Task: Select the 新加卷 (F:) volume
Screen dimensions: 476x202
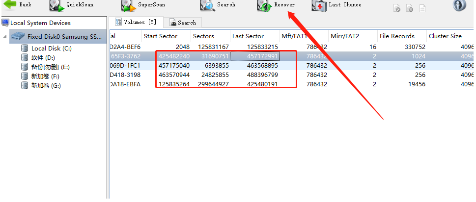Action: (45, 76)
